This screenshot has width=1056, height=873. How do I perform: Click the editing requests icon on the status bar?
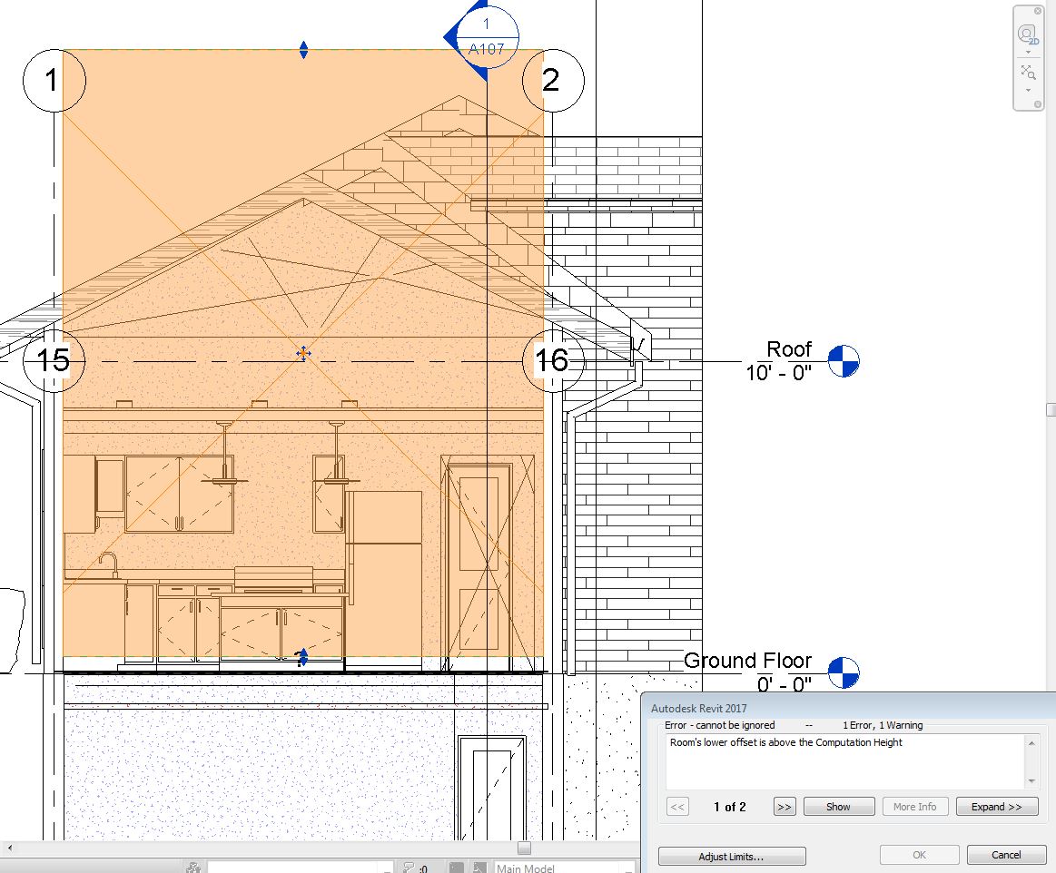click(410, 868)
